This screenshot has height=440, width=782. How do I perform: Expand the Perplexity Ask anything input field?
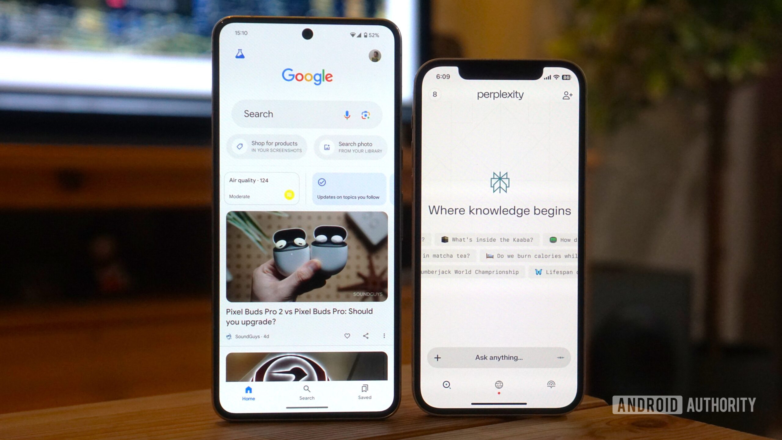pyautogui.click(x=498, y=357)
